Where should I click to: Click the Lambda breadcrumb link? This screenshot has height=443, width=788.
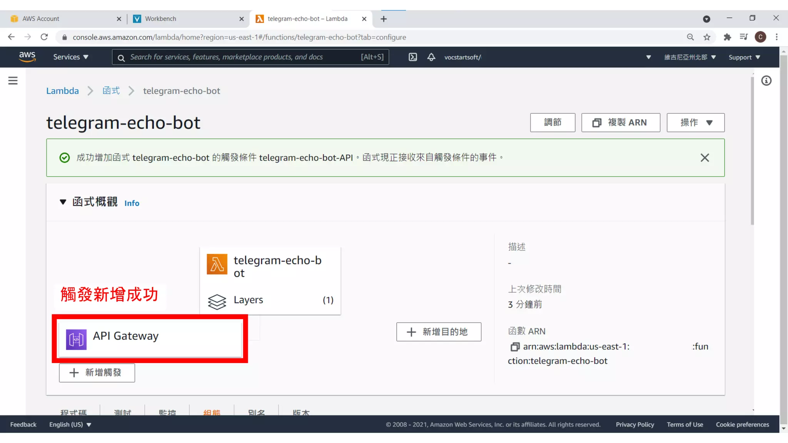(62, 91)
